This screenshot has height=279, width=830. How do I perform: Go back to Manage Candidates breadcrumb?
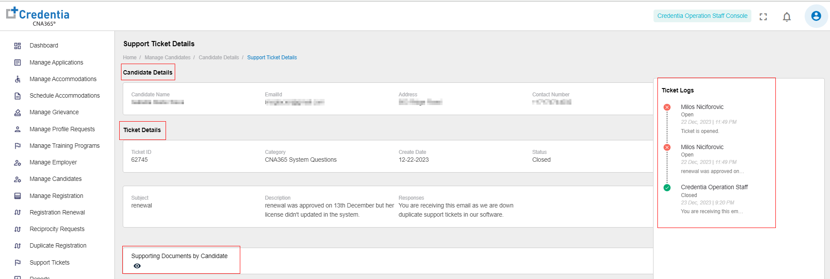(x=167, y=58)
